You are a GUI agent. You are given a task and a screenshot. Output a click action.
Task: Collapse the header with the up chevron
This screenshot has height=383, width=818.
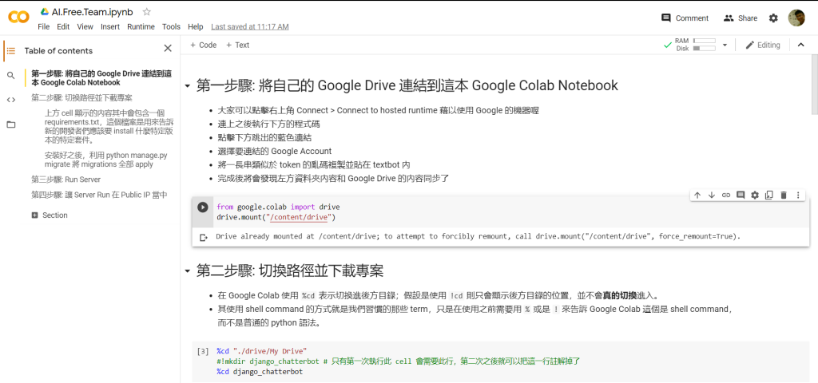pos(801,45)
